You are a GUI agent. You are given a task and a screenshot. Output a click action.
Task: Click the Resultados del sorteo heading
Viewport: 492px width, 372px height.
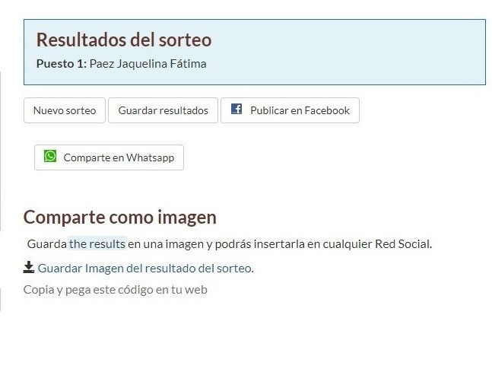point(124,40)
